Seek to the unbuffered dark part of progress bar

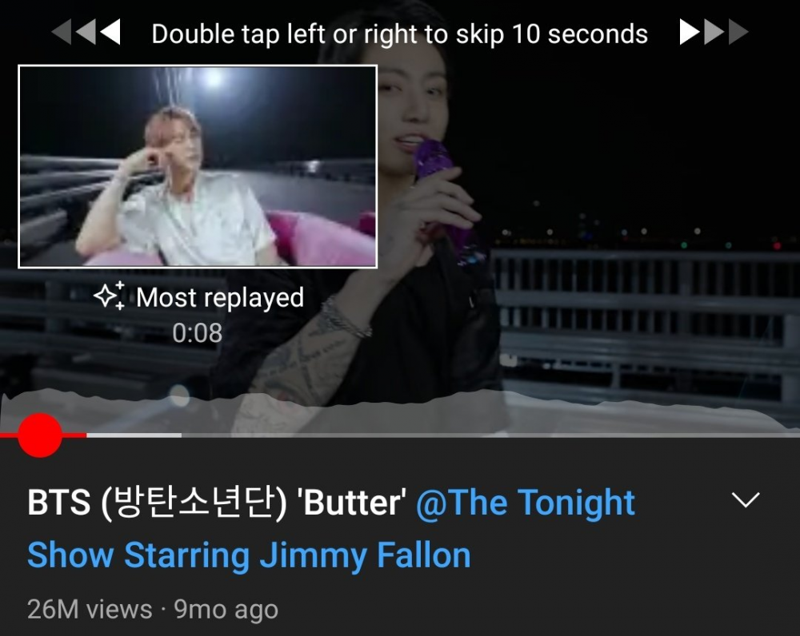(x=490, y=435)
